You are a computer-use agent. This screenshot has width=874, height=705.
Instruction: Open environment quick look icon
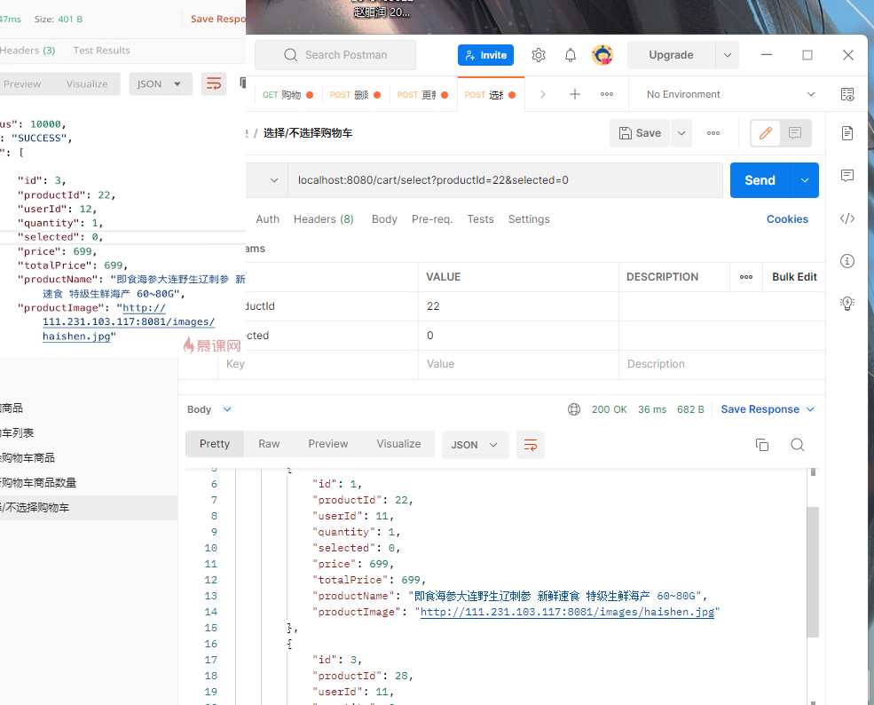point(847,94)
